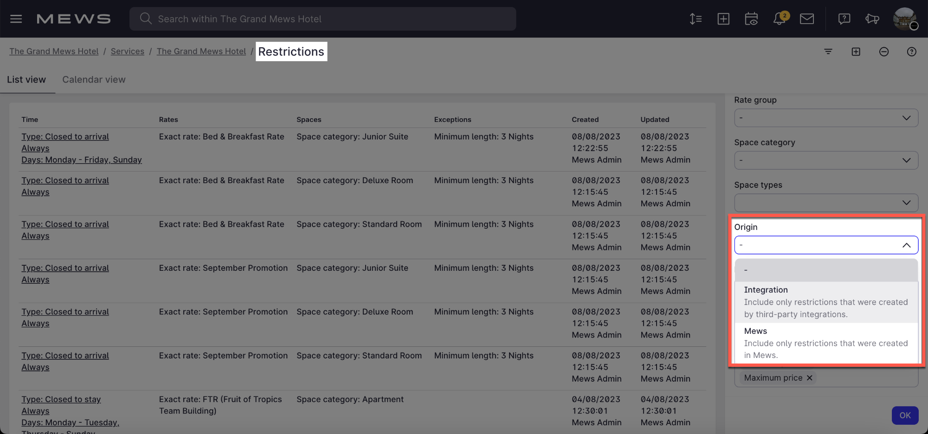This screenshot has height=434, width=928.
Task: Open Closed to arrival Bed & Breakfast Standard Room restriction
Action: (65, 224)
